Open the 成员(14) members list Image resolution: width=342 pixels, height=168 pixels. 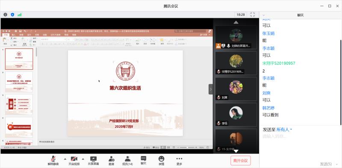point(127,161)
